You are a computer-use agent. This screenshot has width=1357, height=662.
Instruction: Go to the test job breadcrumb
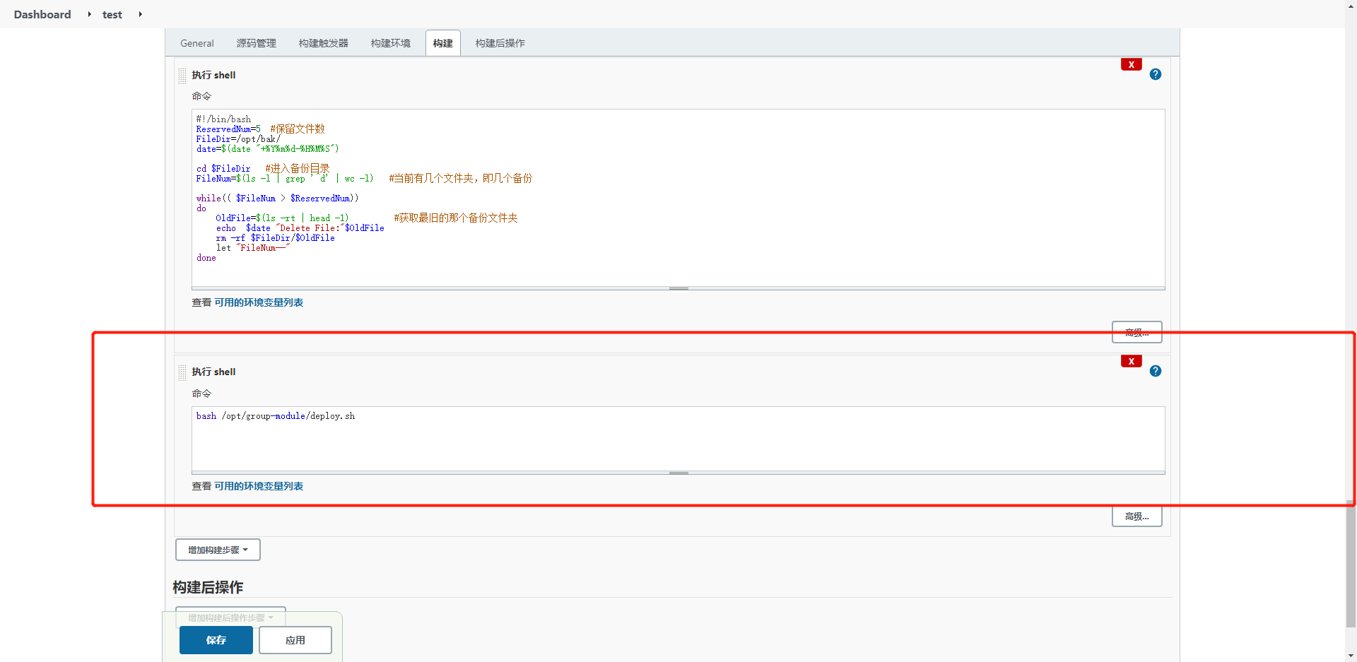pos(112,14)
